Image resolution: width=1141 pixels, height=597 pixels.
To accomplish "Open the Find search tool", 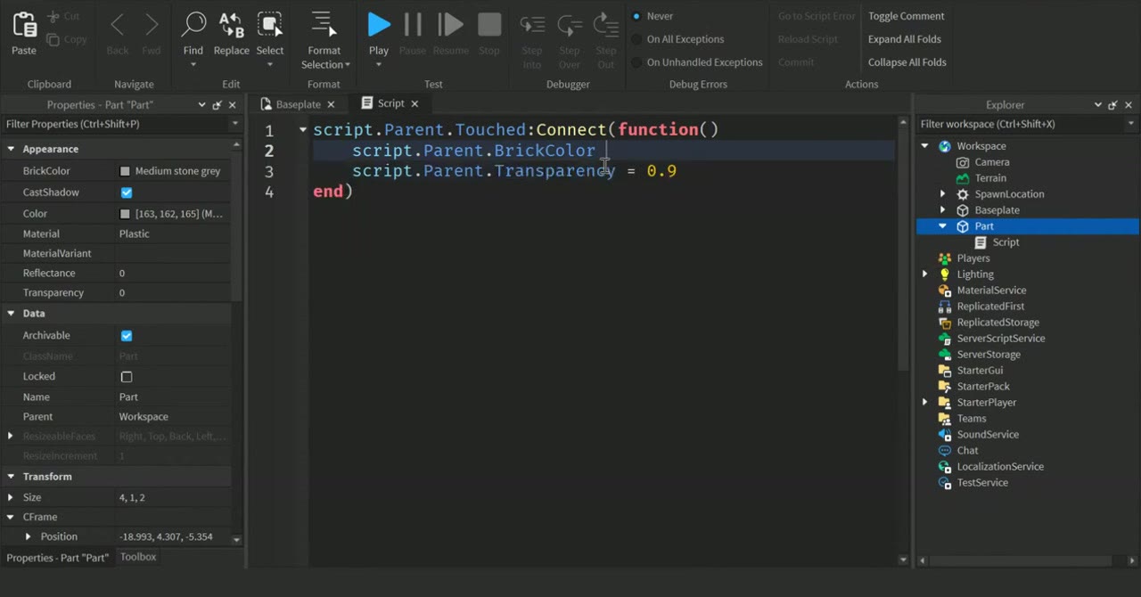I will (193, 25).
